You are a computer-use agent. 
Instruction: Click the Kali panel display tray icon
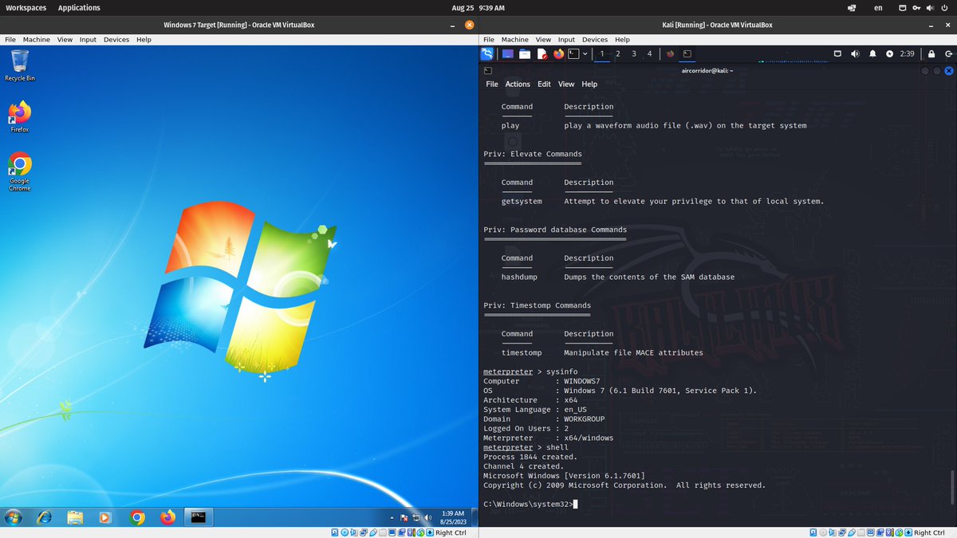click(837, 53)
